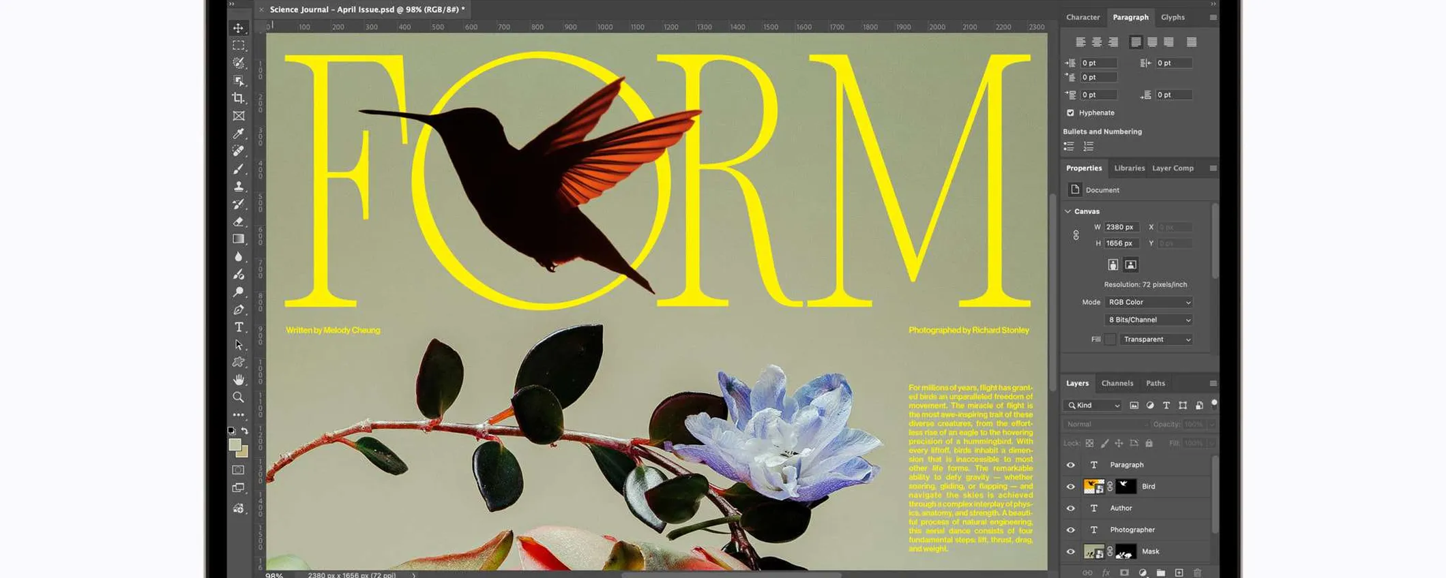Select the Horizontal Type tool
Screen dimensions: 1446x578
pyautogui.click(x=238, y=327)
